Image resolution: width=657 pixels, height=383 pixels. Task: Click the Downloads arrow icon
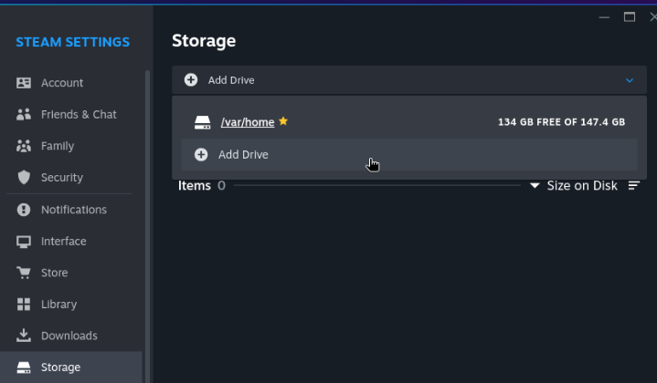click(x=24, y=336)
